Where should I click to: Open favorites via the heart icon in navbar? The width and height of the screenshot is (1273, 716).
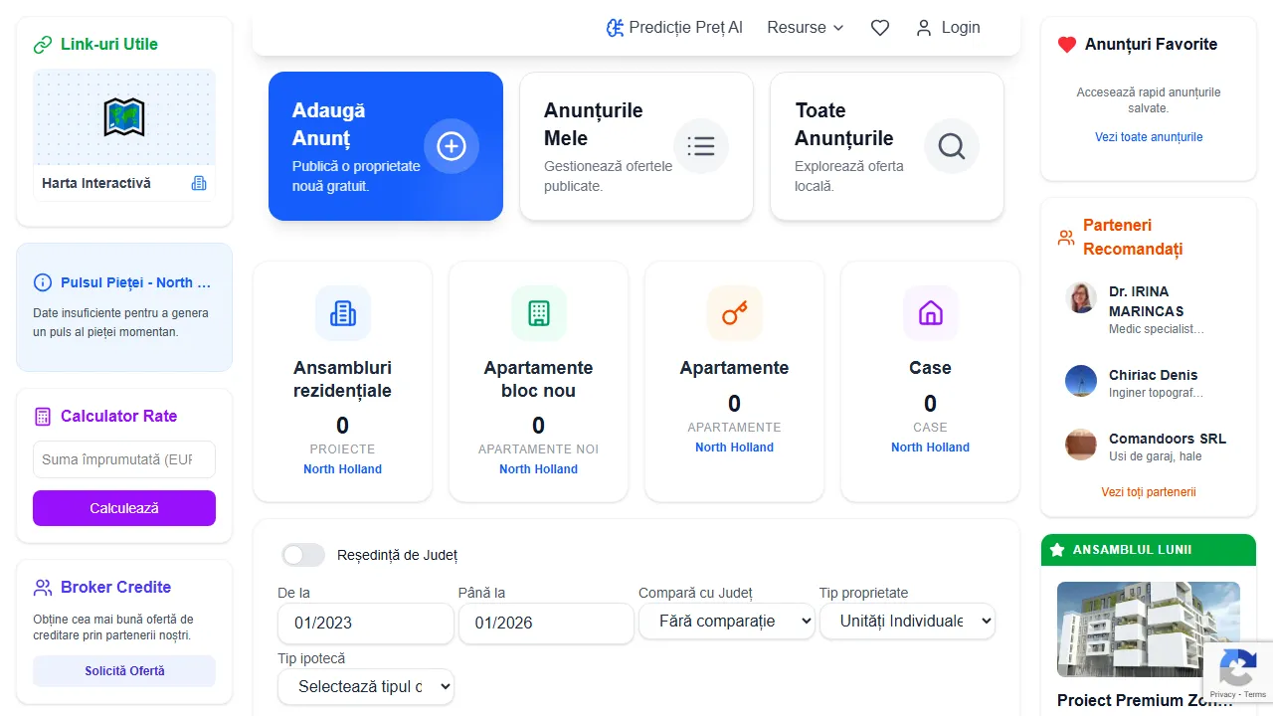879,28
